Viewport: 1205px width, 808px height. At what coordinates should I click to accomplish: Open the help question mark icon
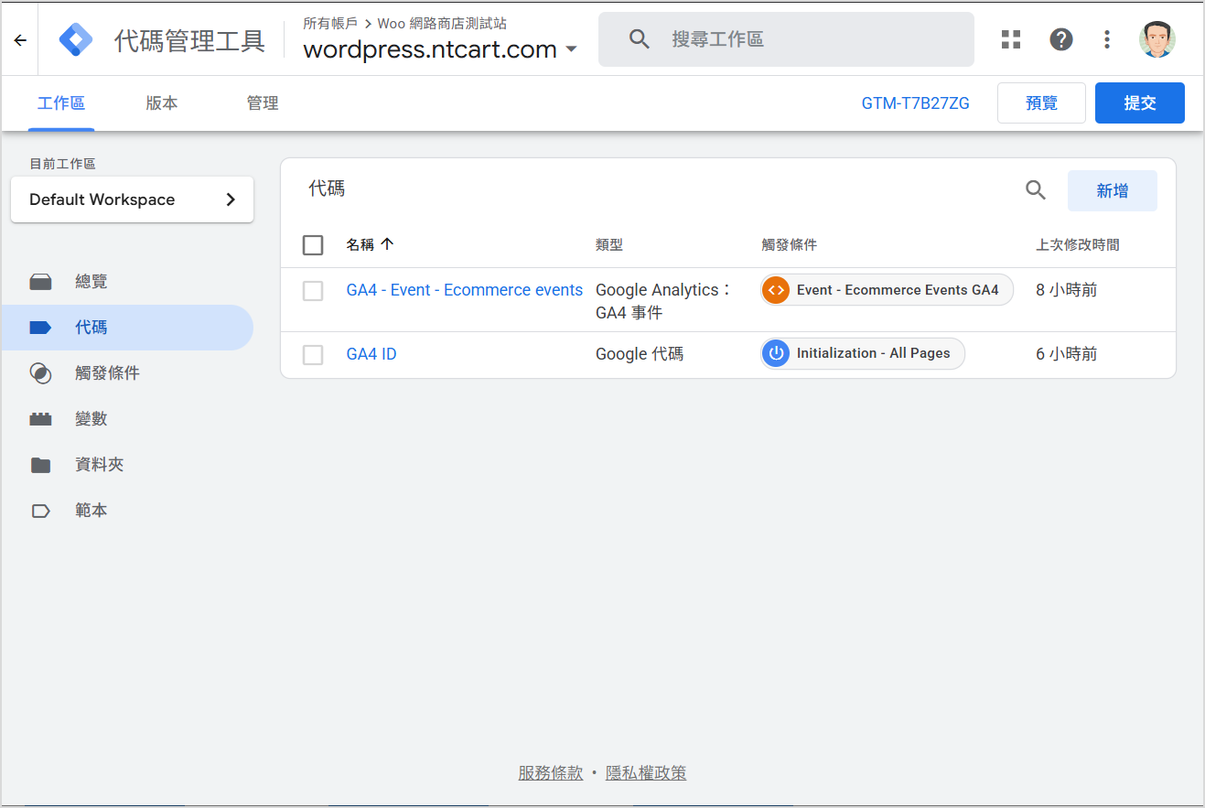1061,39
